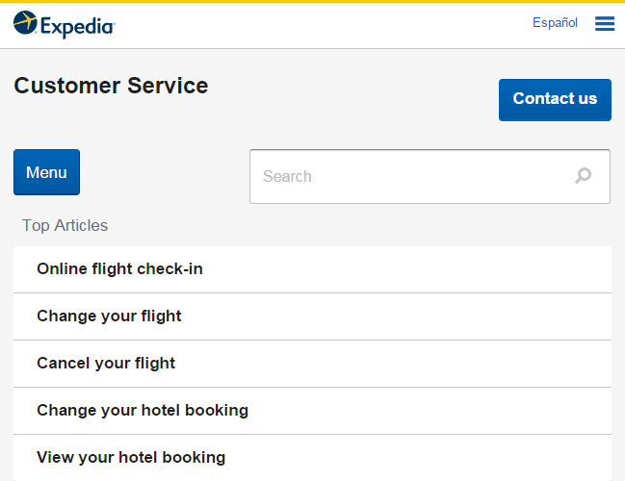Open the hamburger navigation menu icon

coord(605,23)
